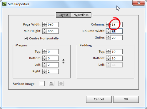The height and width of the screenshot is (109, 147).
Task: Click the Column Width input field
Action: [x=116, y=31]
